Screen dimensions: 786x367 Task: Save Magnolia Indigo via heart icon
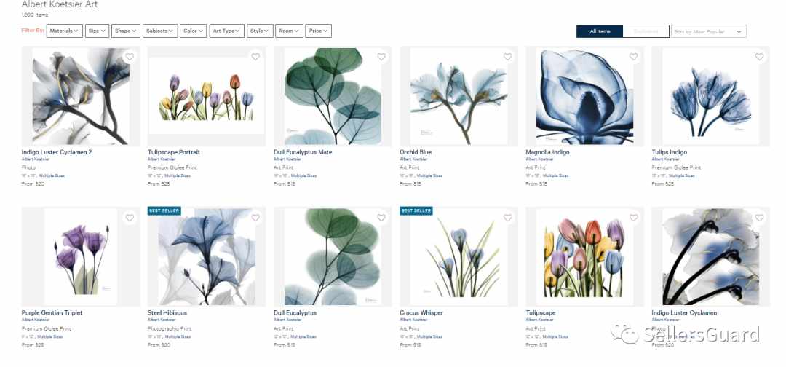634,57
